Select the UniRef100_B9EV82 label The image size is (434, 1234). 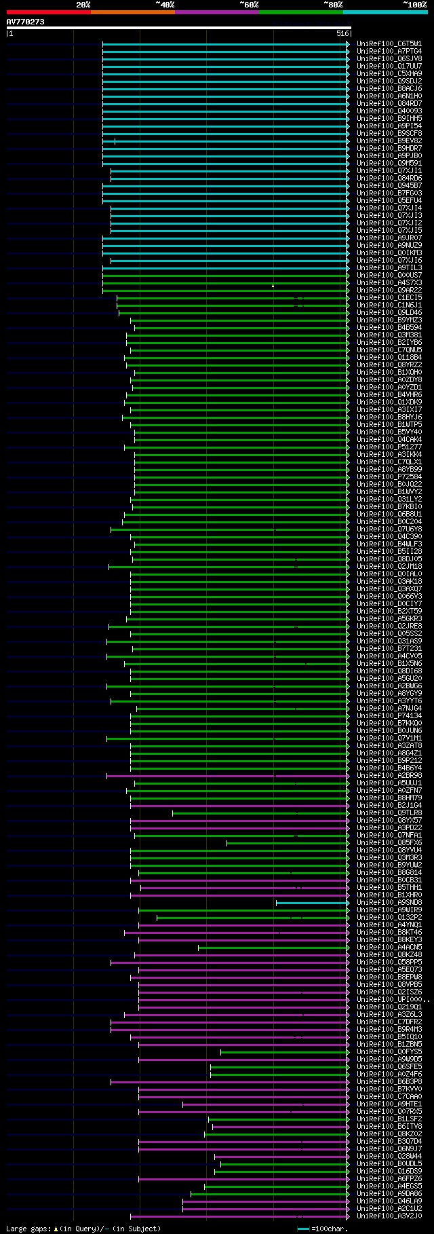pos(389,141)
